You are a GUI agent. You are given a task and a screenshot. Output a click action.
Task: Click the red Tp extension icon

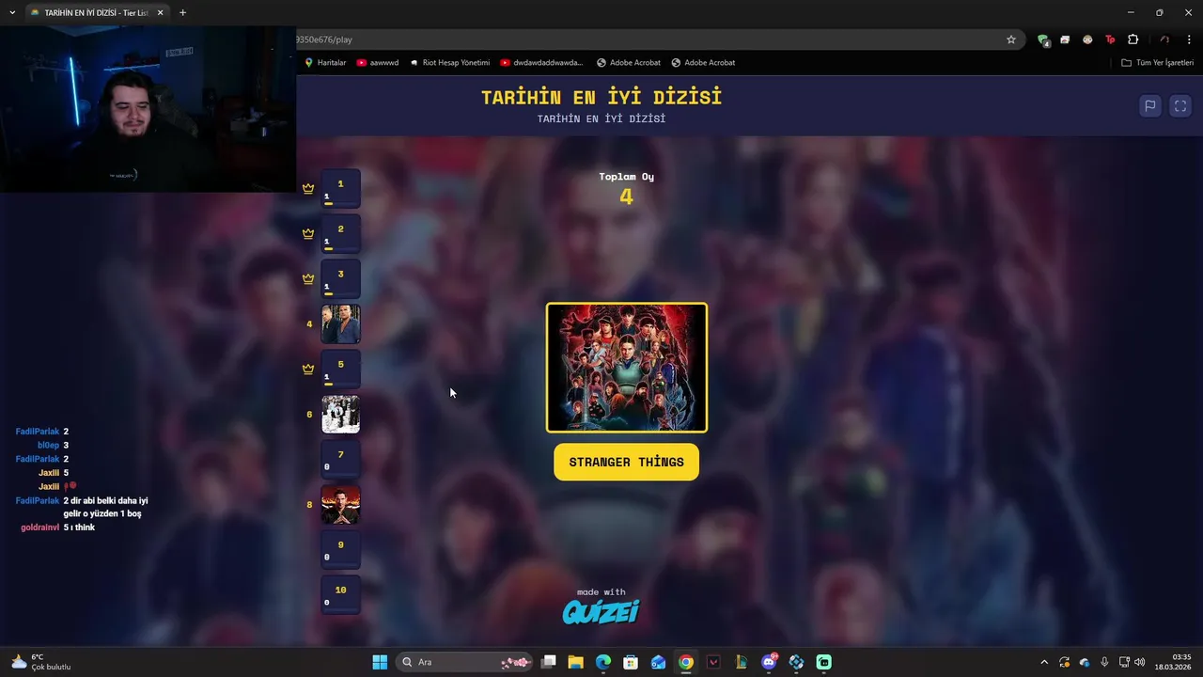click(1110, 39)
